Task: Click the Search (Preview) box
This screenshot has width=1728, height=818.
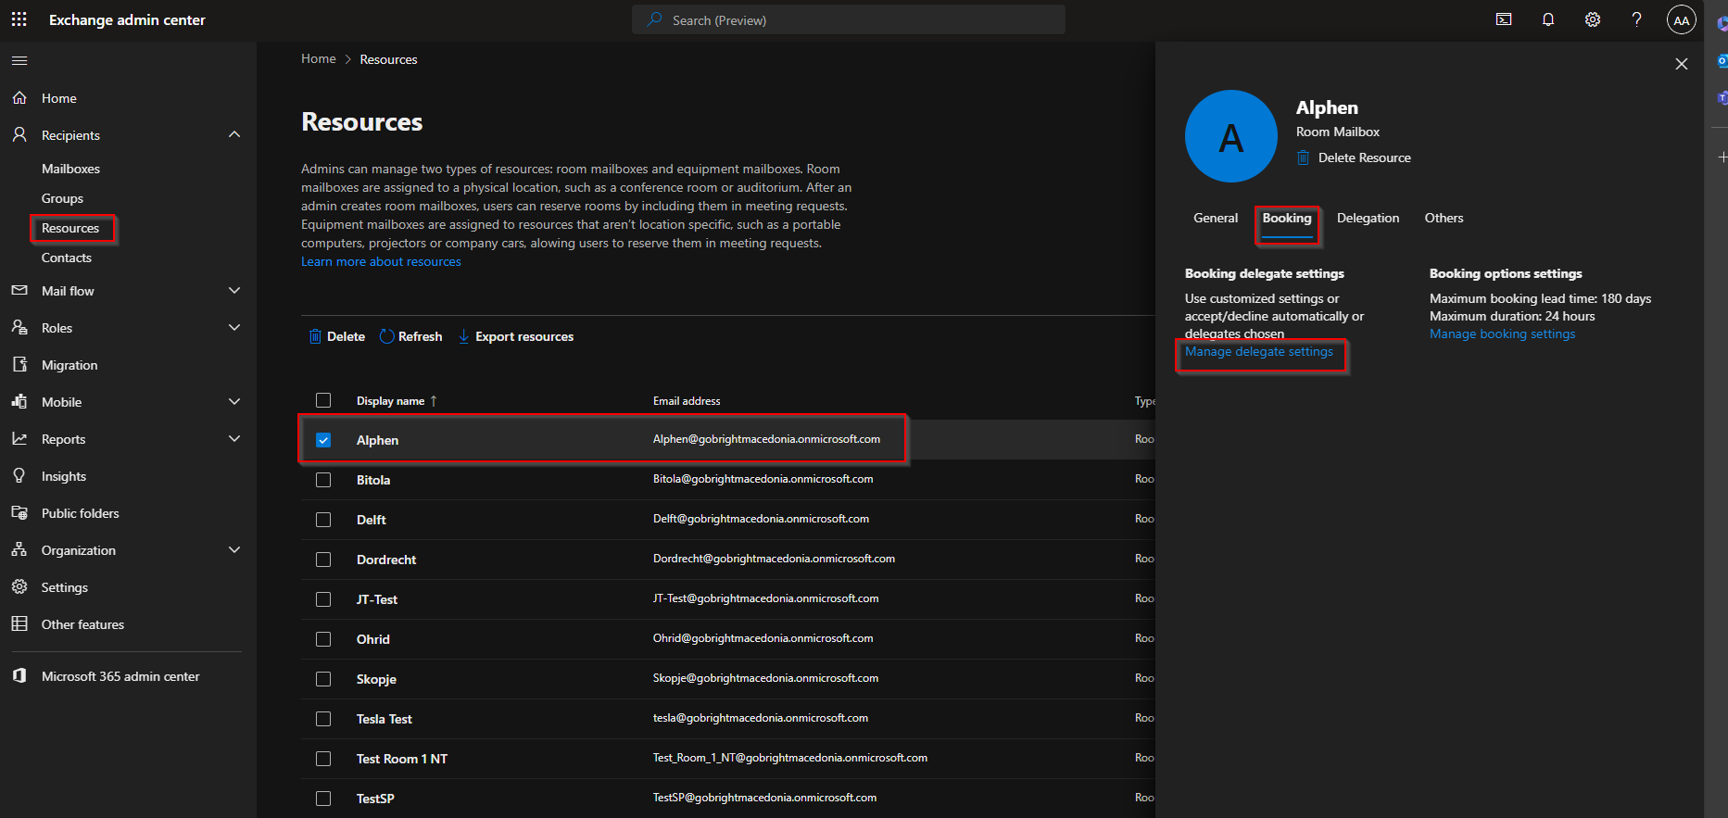Action: (849, 19)
